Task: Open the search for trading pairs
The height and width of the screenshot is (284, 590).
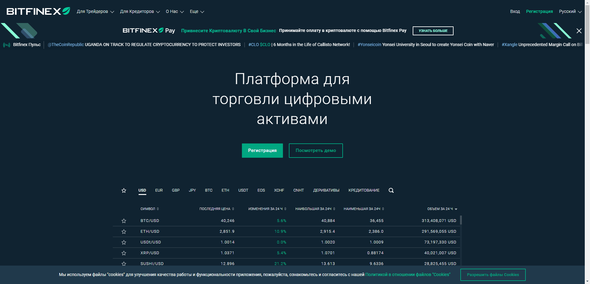Action: pyautogui.click(x=391, y=190)
